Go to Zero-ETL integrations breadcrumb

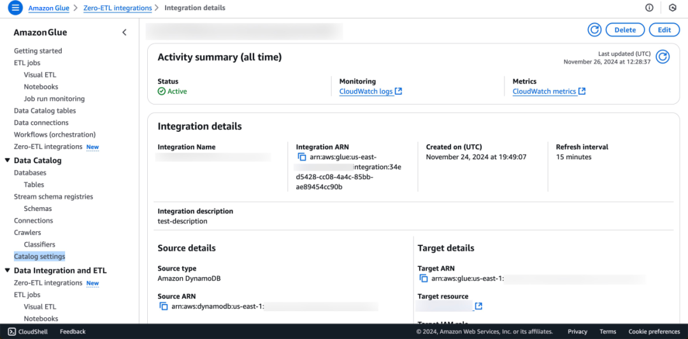point(118,8)
